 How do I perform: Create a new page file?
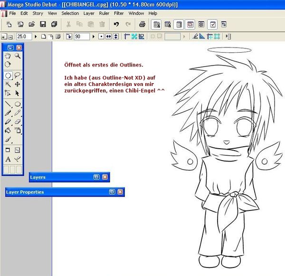point(9,24)
